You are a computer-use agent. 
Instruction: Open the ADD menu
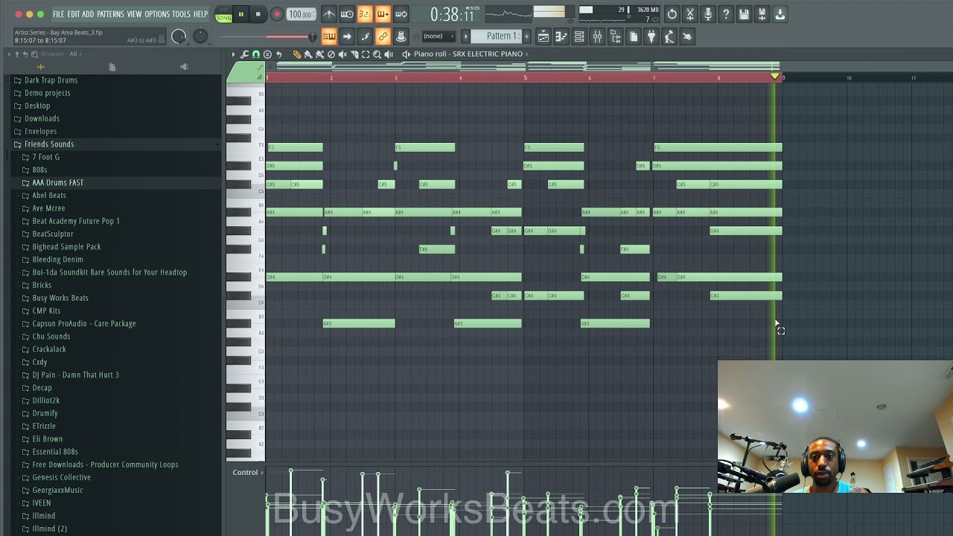pyautogui.click(x=88, y=14)
